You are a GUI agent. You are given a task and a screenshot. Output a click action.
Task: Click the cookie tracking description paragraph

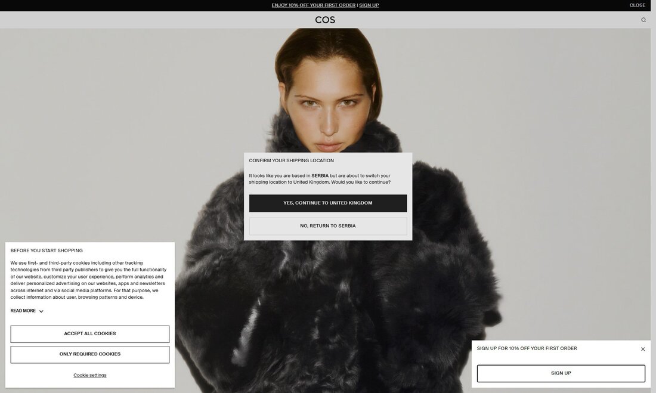pos(88,280)
